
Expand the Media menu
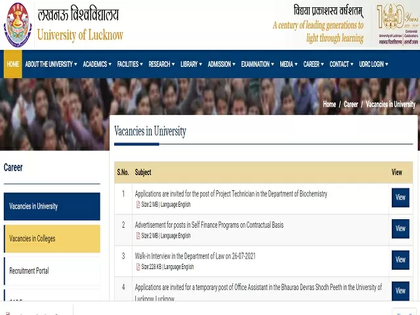pos(289,64)
